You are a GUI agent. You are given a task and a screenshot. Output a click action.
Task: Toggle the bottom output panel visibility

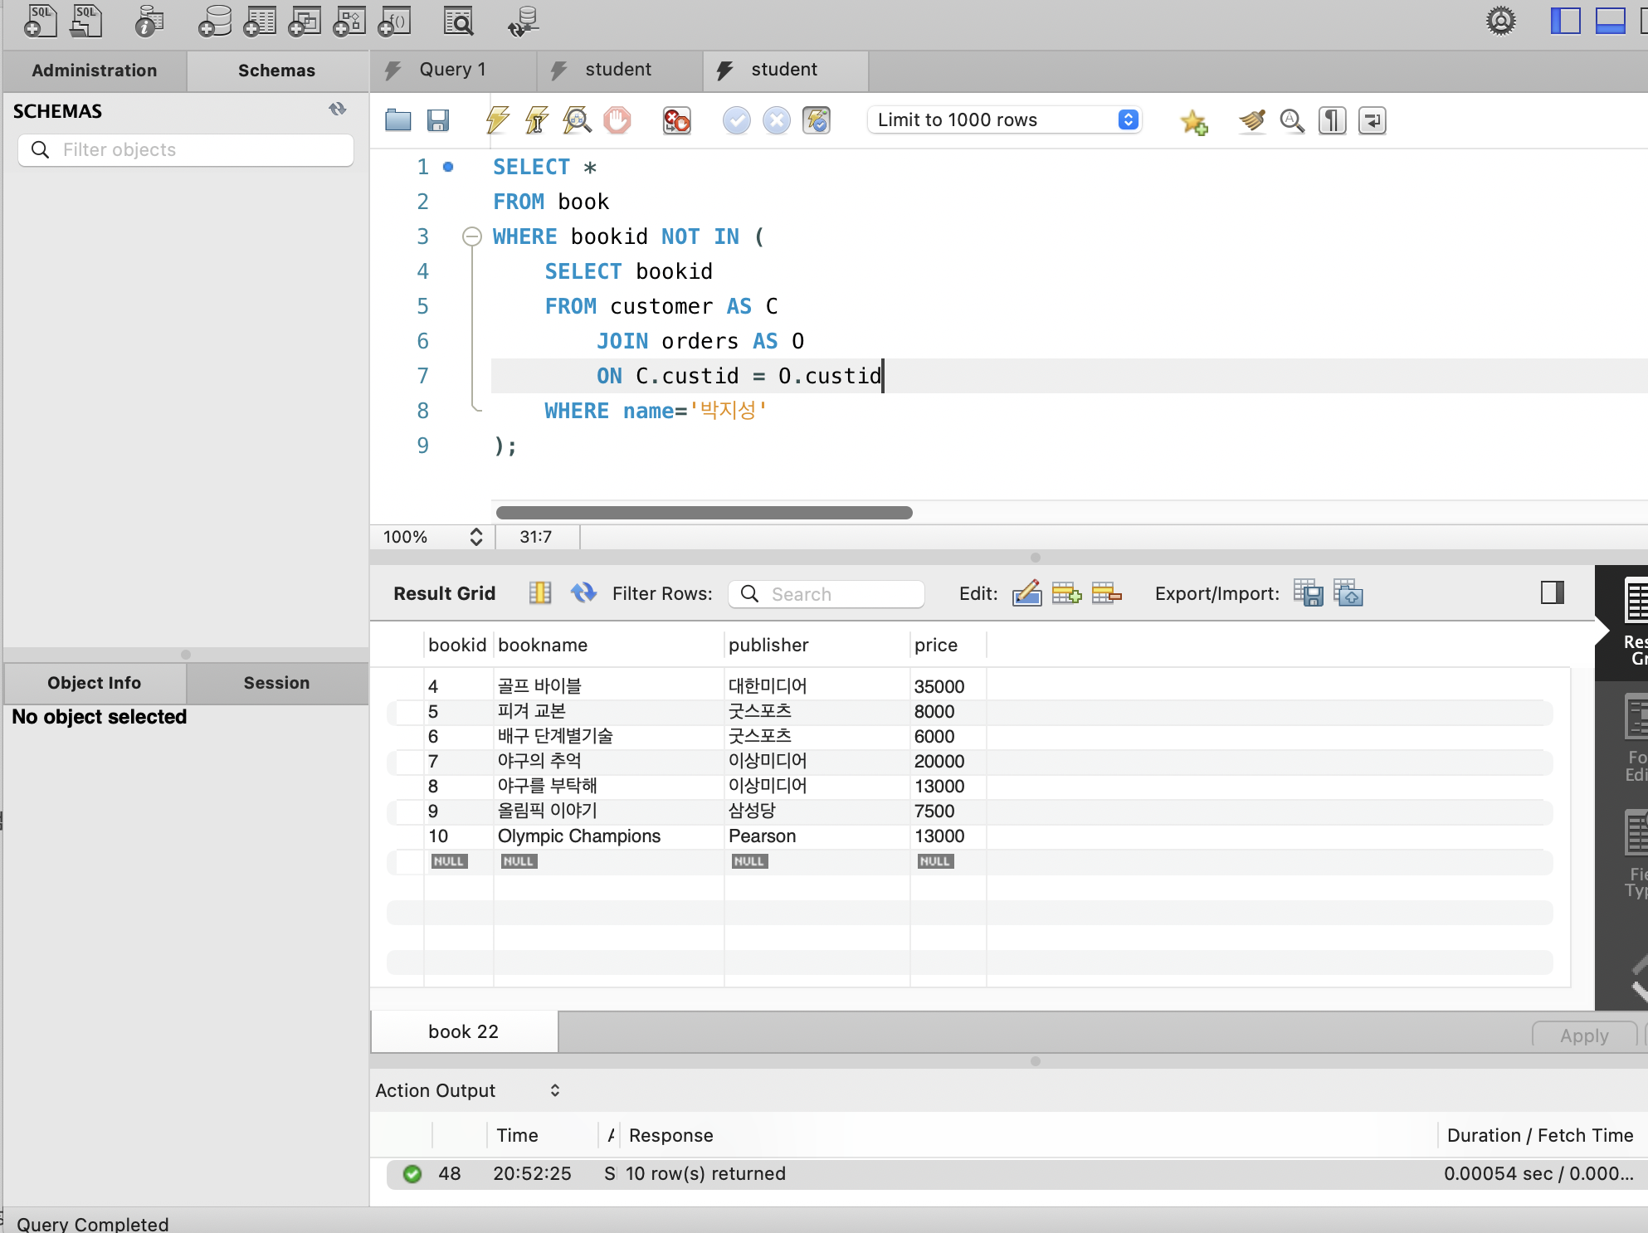tap(1610, 20)
